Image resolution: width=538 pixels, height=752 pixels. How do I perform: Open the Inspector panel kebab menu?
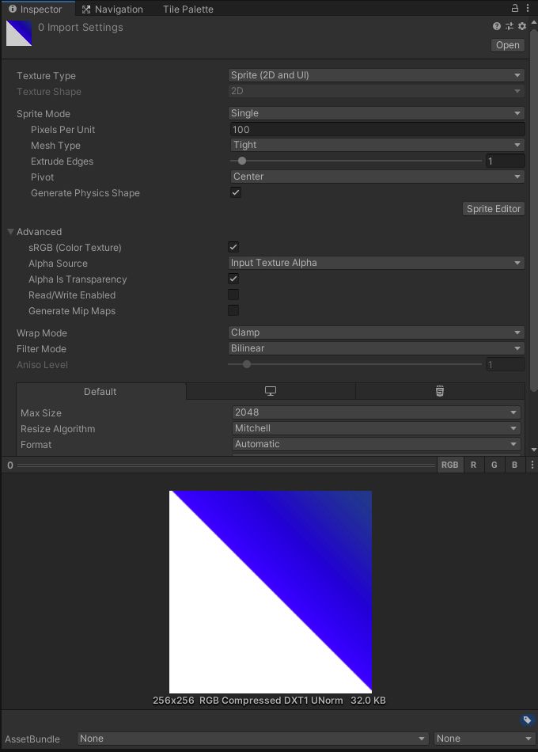click(x=528, y=8)
